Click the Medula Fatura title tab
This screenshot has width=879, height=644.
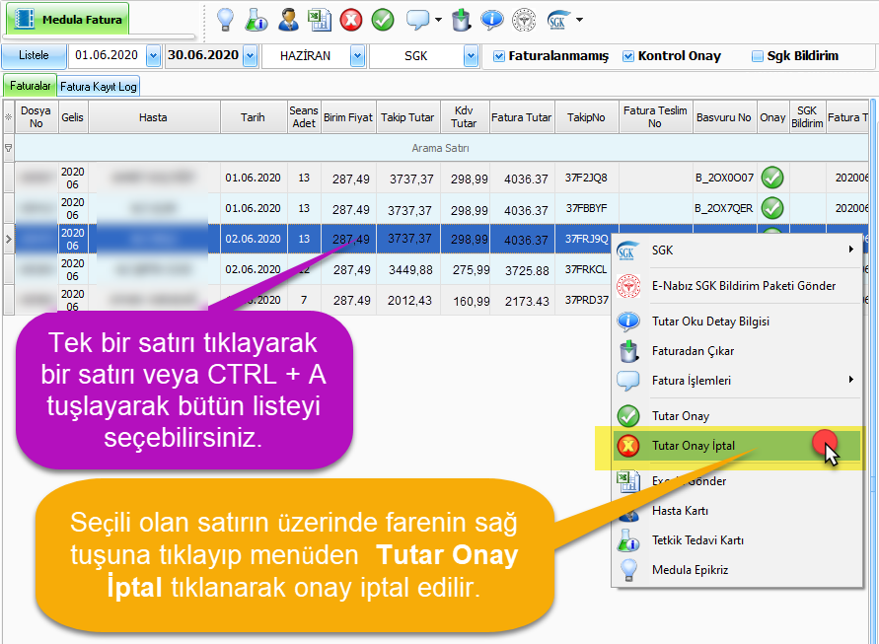point(68,20)
